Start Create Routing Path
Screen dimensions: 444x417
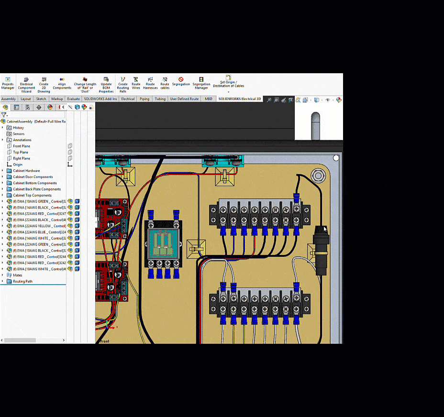click(122, 85)
